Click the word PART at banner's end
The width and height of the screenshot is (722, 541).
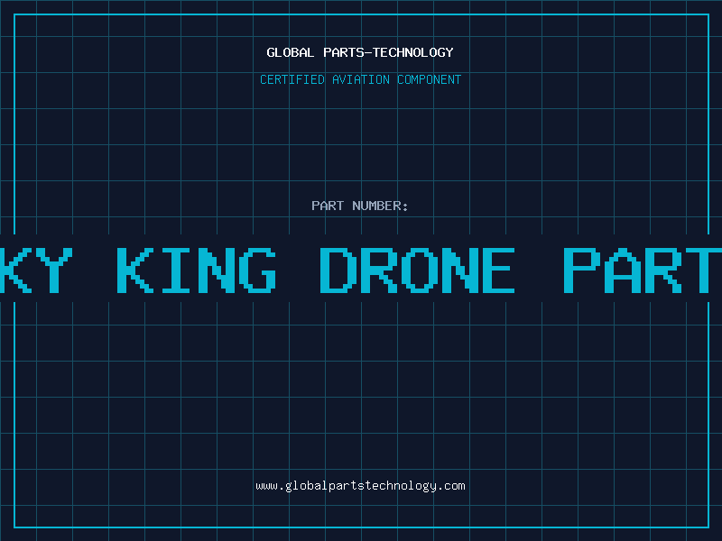point(643,270)
